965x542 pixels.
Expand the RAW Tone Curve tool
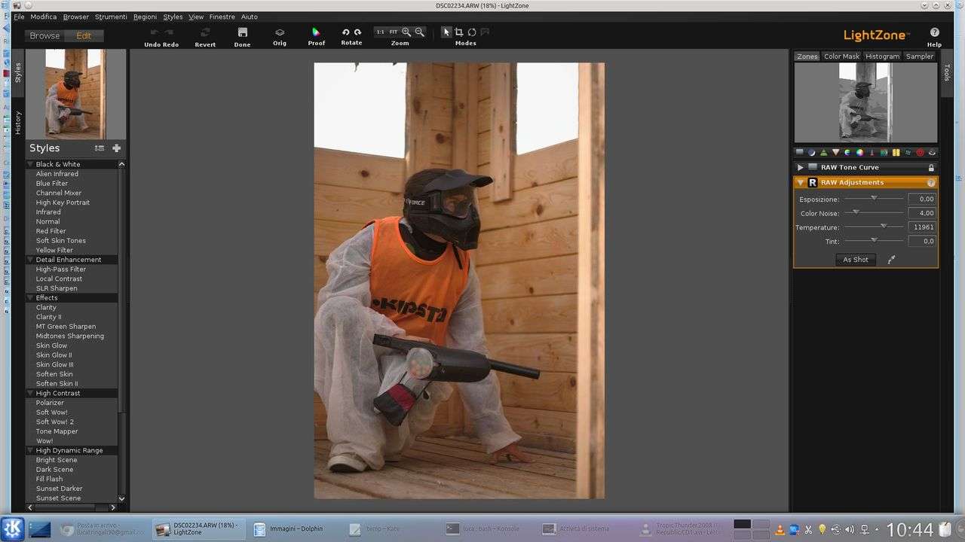coord(800,168)
